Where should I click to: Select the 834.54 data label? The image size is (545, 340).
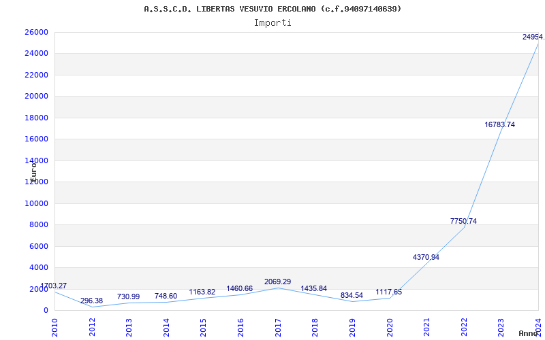click(x=352, y=295)
